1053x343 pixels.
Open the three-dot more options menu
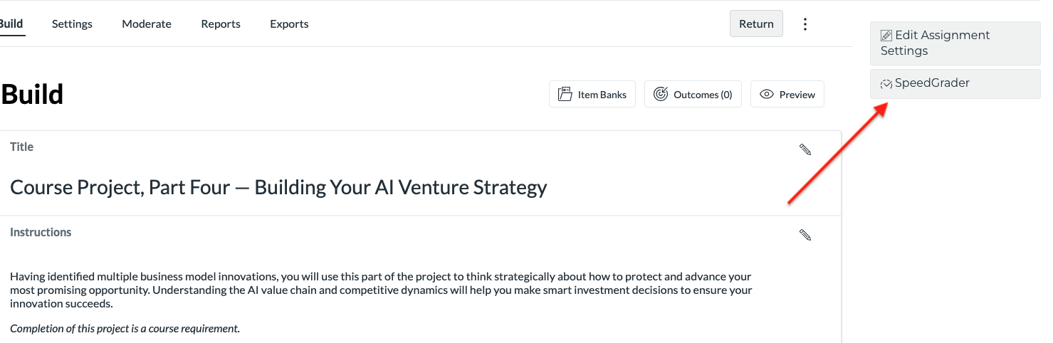pos(805,24)
